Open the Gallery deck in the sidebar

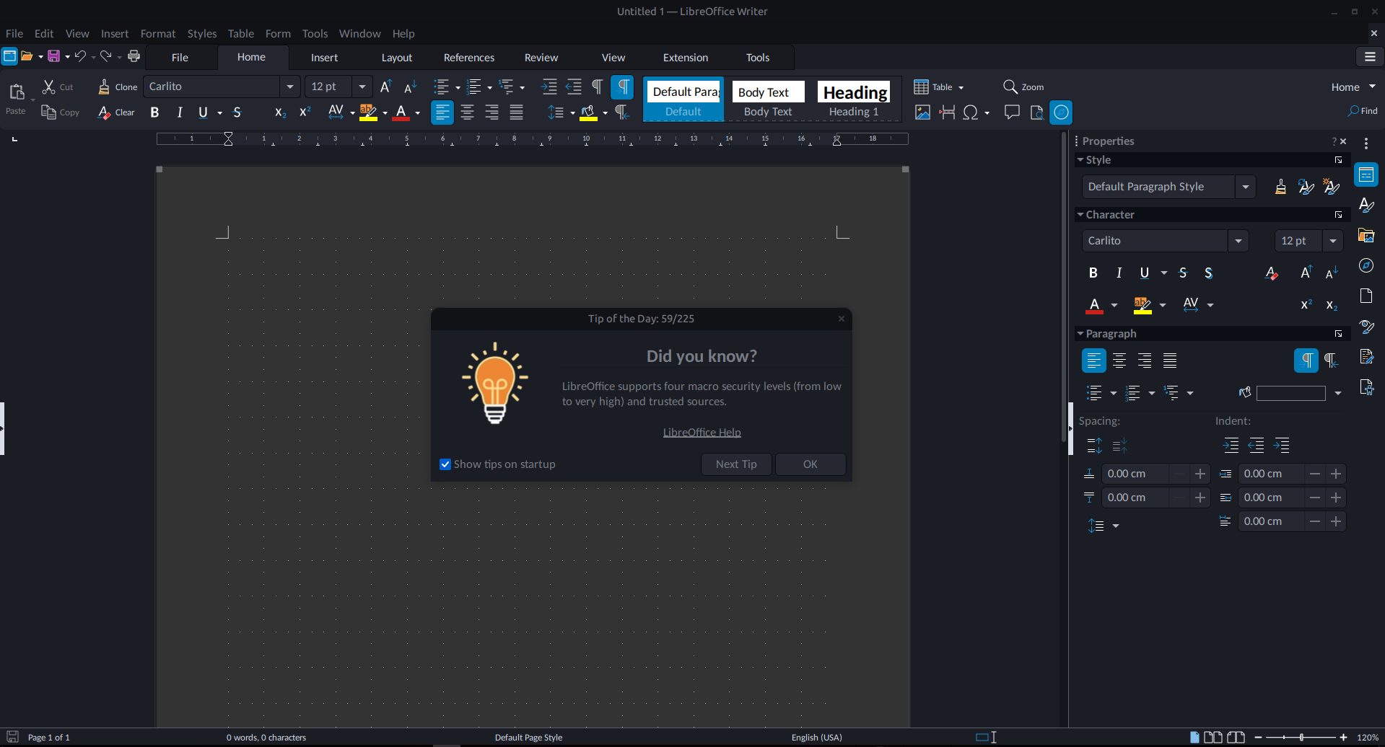tap(1366, 235)
